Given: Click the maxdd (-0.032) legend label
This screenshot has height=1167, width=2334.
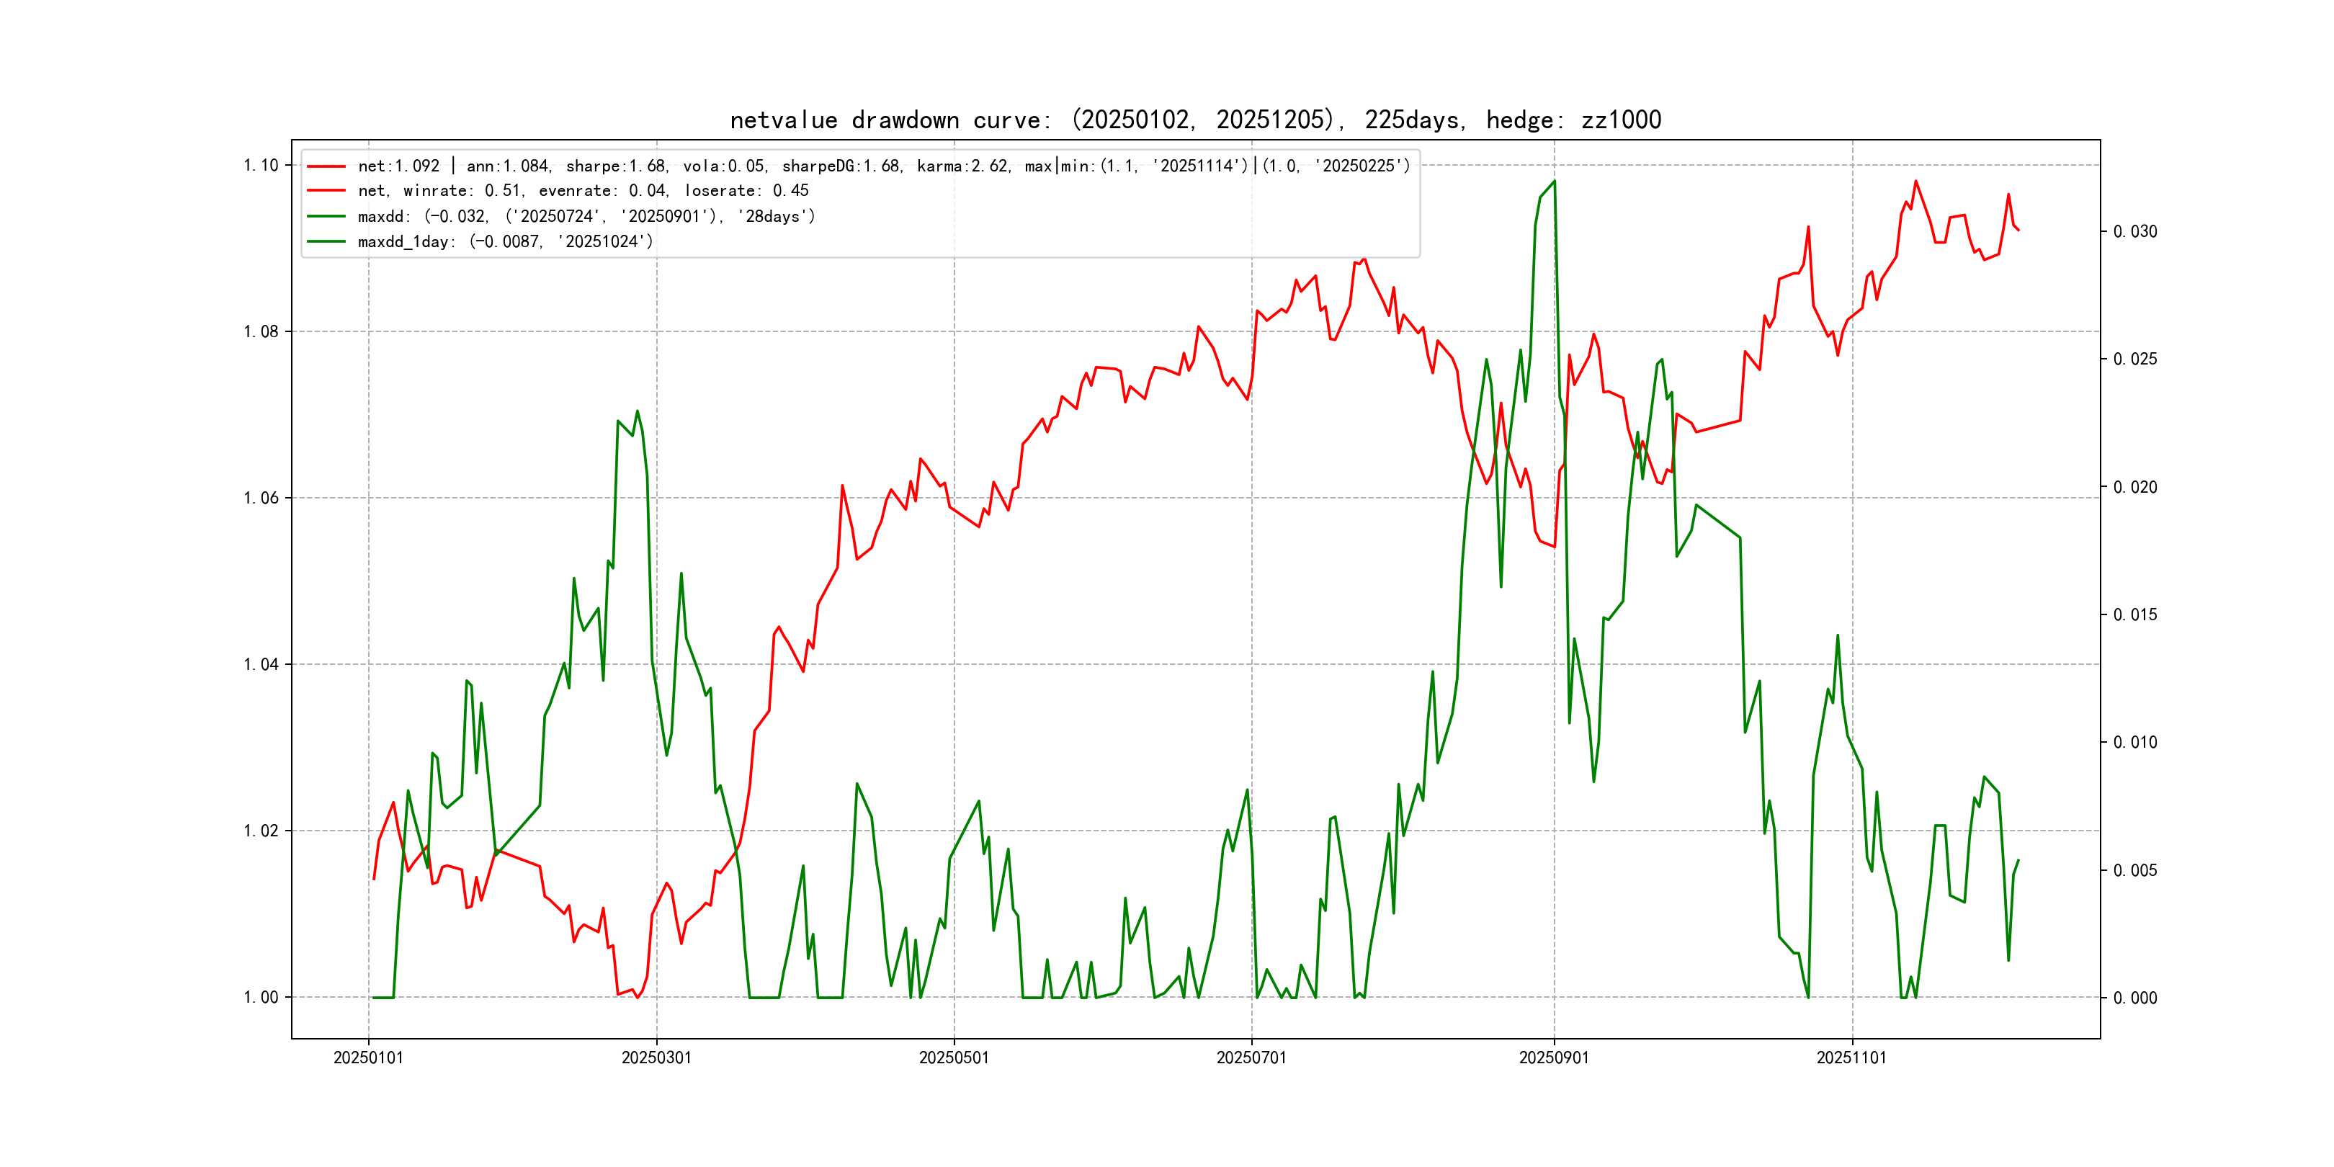Looking at the screenshot, I should tap(586, 217).
